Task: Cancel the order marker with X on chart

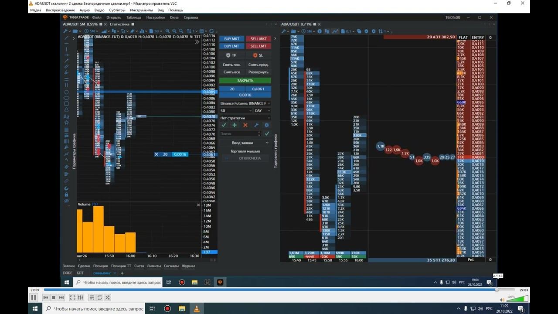Action: point(157,154)
